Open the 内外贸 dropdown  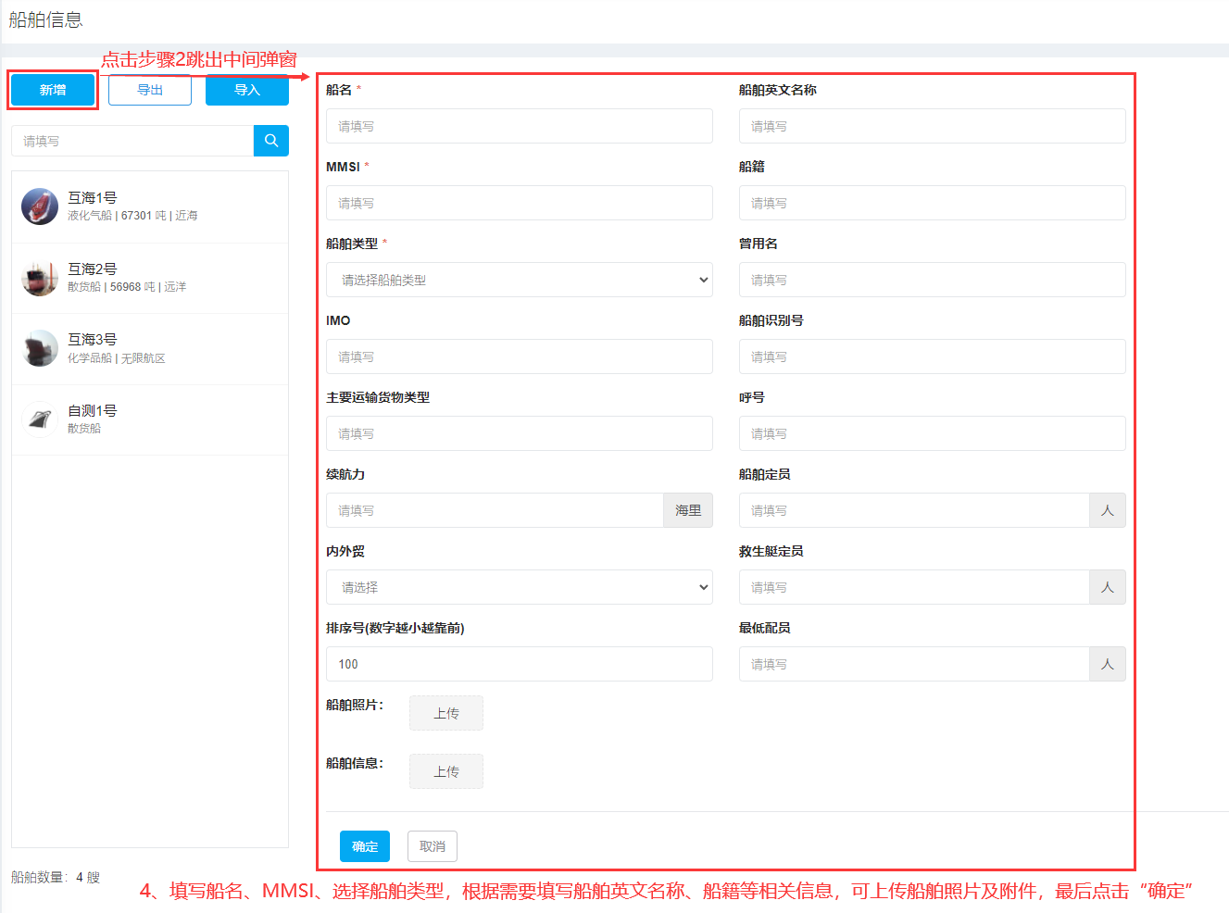(x=520, y=587)
